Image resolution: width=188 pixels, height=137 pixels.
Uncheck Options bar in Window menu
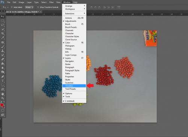74,93
